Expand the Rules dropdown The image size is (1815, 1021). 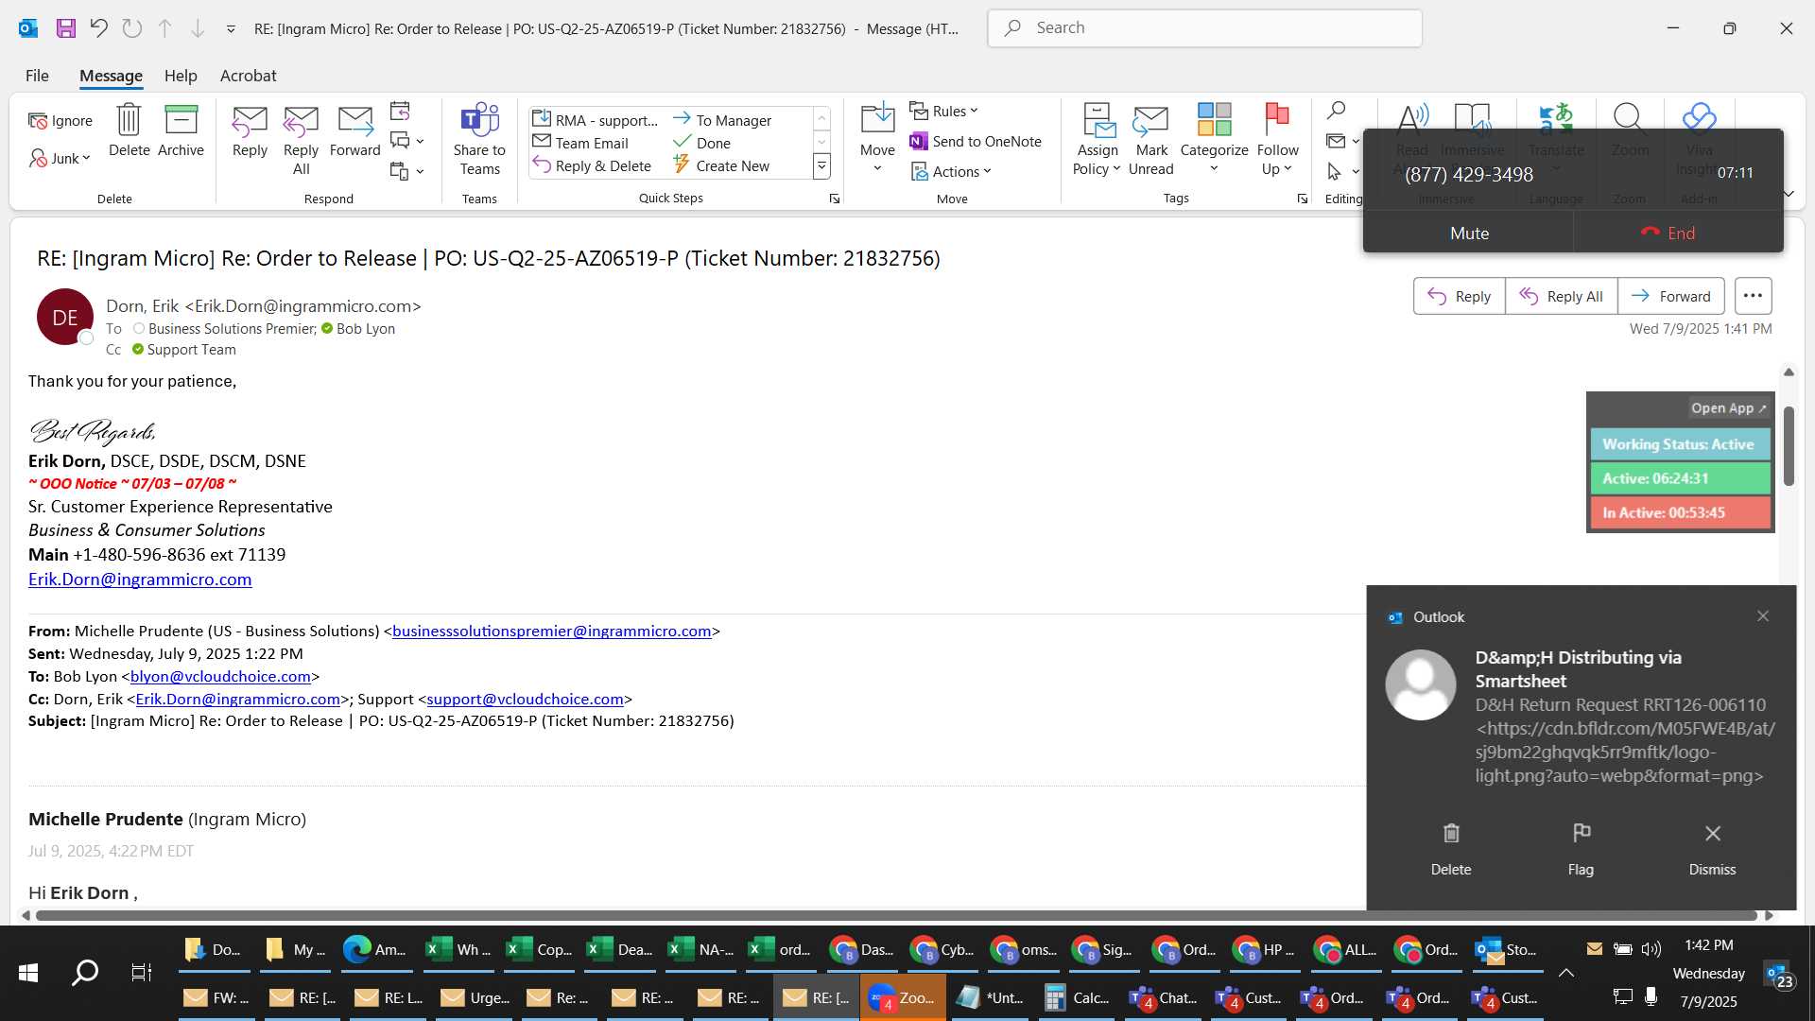944,111
